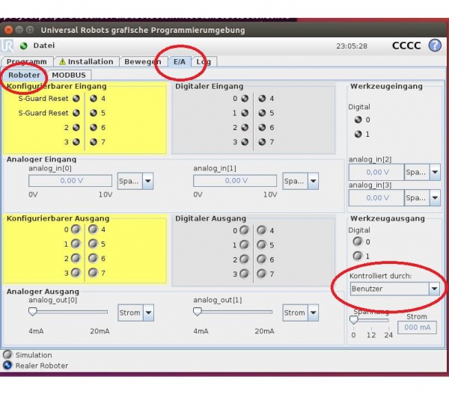Open the Datei menu
Viewport: 449px width, 400px height.
[44, 46]
